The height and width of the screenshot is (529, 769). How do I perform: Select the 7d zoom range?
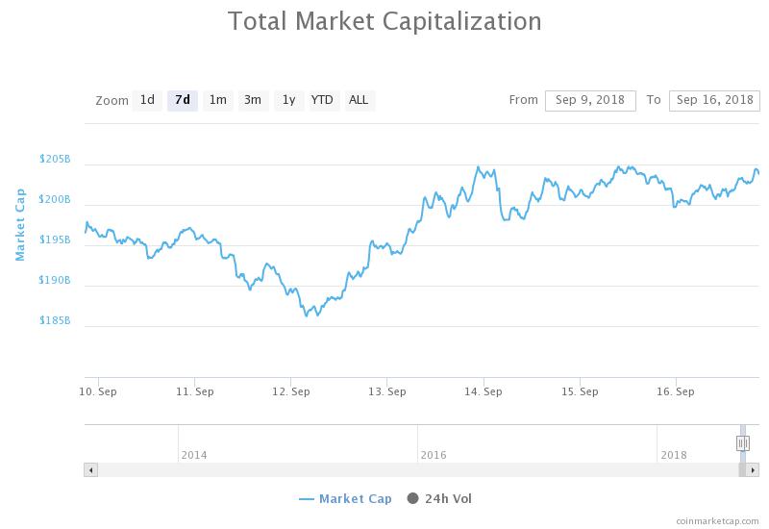pos(183,100)
